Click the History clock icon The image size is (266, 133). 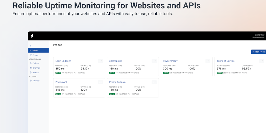(x=31, y=72)
